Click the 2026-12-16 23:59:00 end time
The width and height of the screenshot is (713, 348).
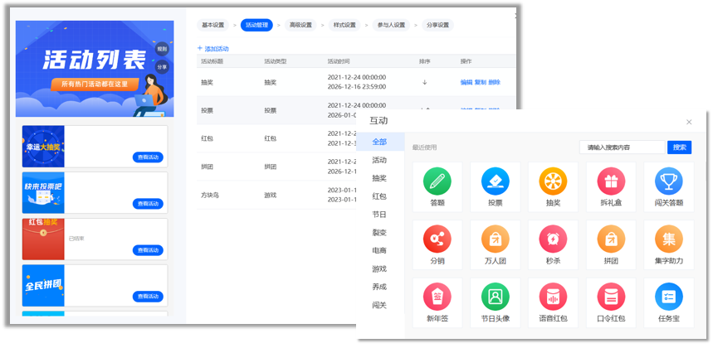357,87
